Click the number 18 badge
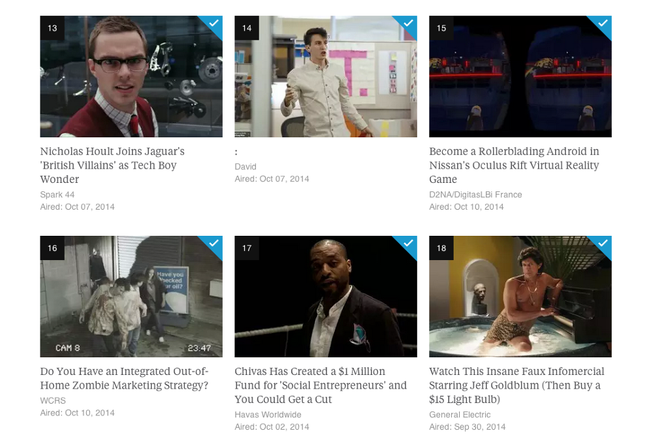This screenshot has height=437, width=653. 441,248
